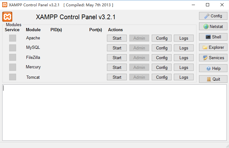Toggle the FileZilla service checkbox
229x148 pixels.
(x=13, y=58)
